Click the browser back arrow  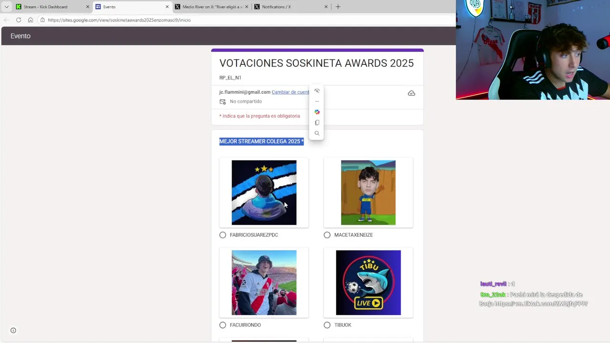(x=6, y=20)
